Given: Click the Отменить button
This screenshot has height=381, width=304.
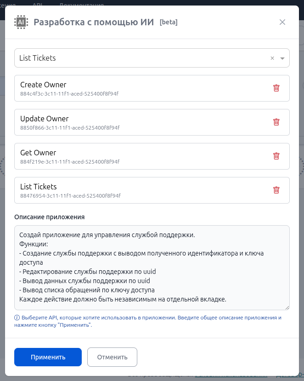Looking at the screenshot, I should pos(112,357).
